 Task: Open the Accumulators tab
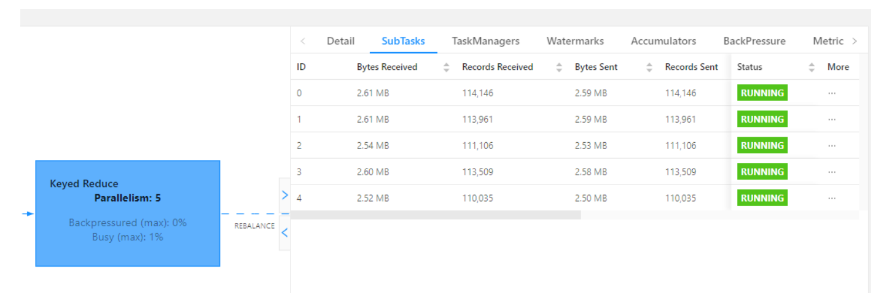[x=663, y=41]
